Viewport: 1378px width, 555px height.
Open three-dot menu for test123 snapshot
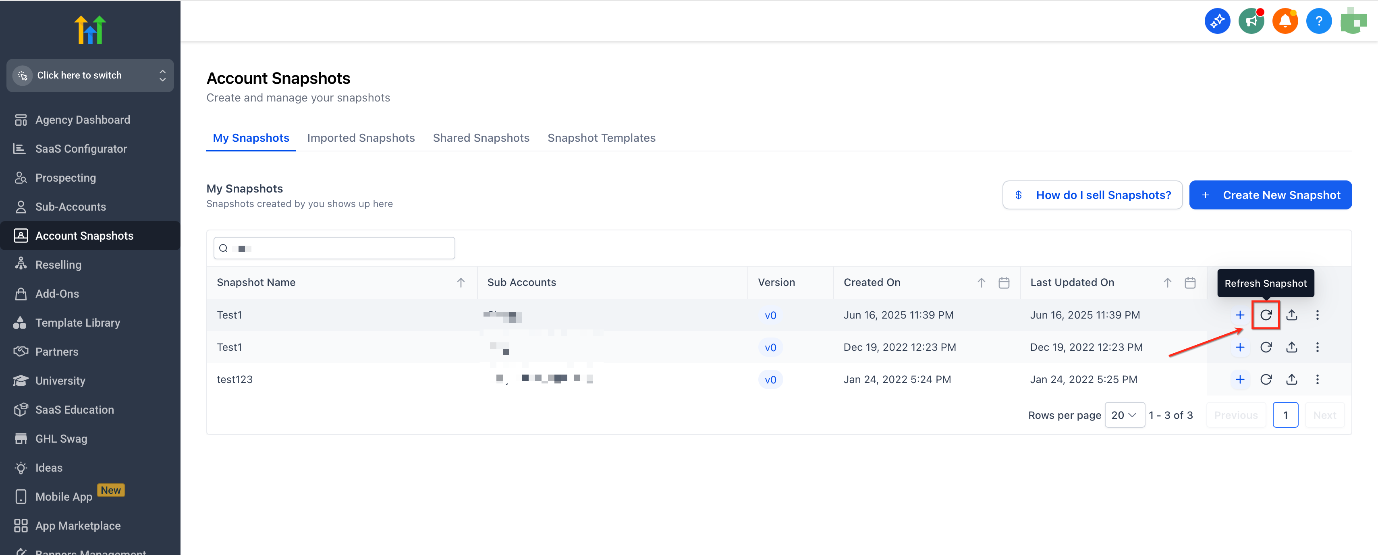click(x=1317, y=379)
